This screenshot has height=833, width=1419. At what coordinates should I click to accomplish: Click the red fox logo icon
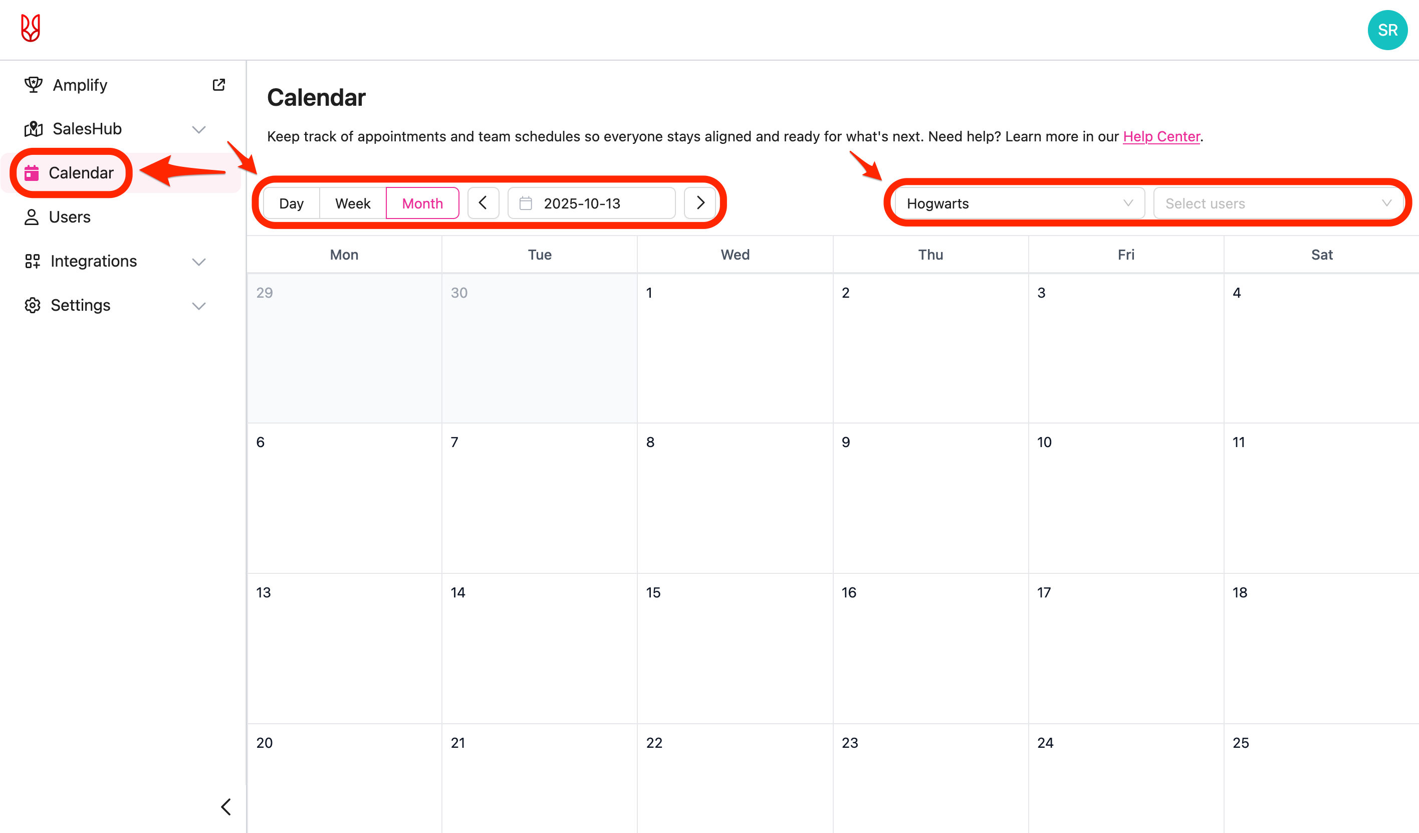[x=31, y=28]
